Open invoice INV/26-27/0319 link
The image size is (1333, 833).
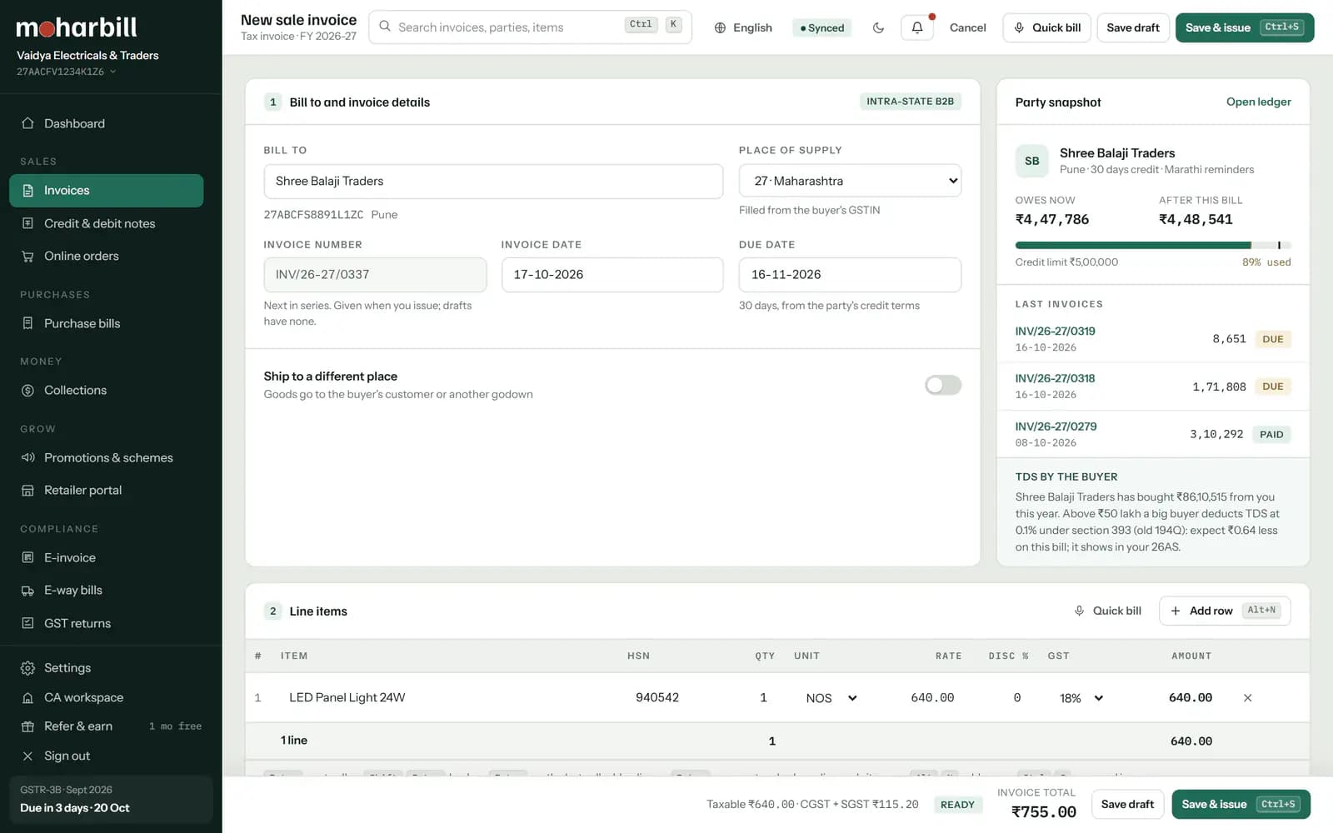pos(1055,331)
